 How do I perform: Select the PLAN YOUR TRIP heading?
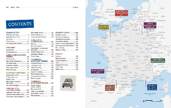tap(13, 33)
